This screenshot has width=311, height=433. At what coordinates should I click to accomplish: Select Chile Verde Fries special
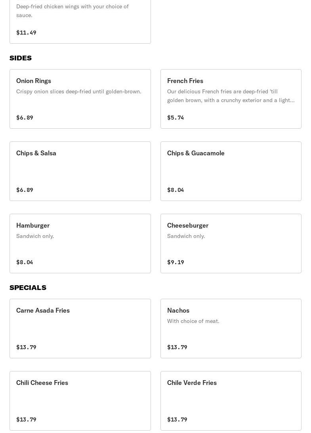pos(231,401)
